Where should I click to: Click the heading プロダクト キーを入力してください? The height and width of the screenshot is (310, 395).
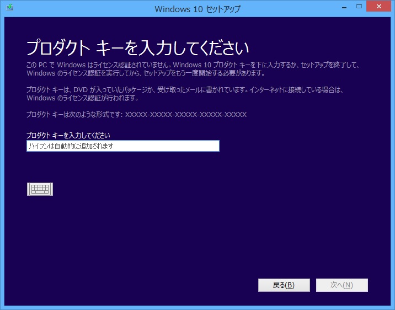coord(137,48)
